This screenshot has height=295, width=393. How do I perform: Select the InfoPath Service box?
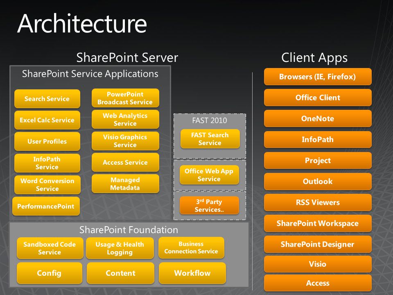click(x=47, y=163)
